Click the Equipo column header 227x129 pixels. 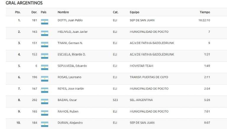[x=134, y=12]
